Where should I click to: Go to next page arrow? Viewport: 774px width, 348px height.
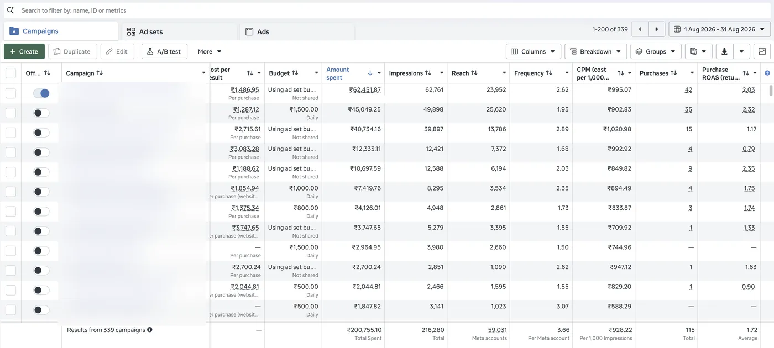[x=656, y=29]
